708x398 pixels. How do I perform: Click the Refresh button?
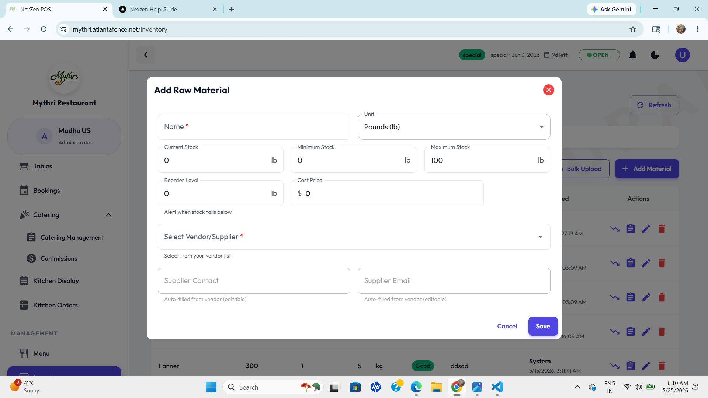(654, 105)
